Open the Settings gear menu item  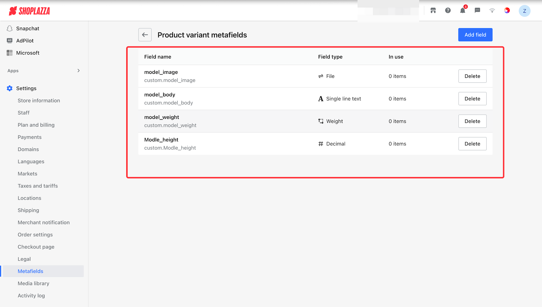click(x=26, y=88)
